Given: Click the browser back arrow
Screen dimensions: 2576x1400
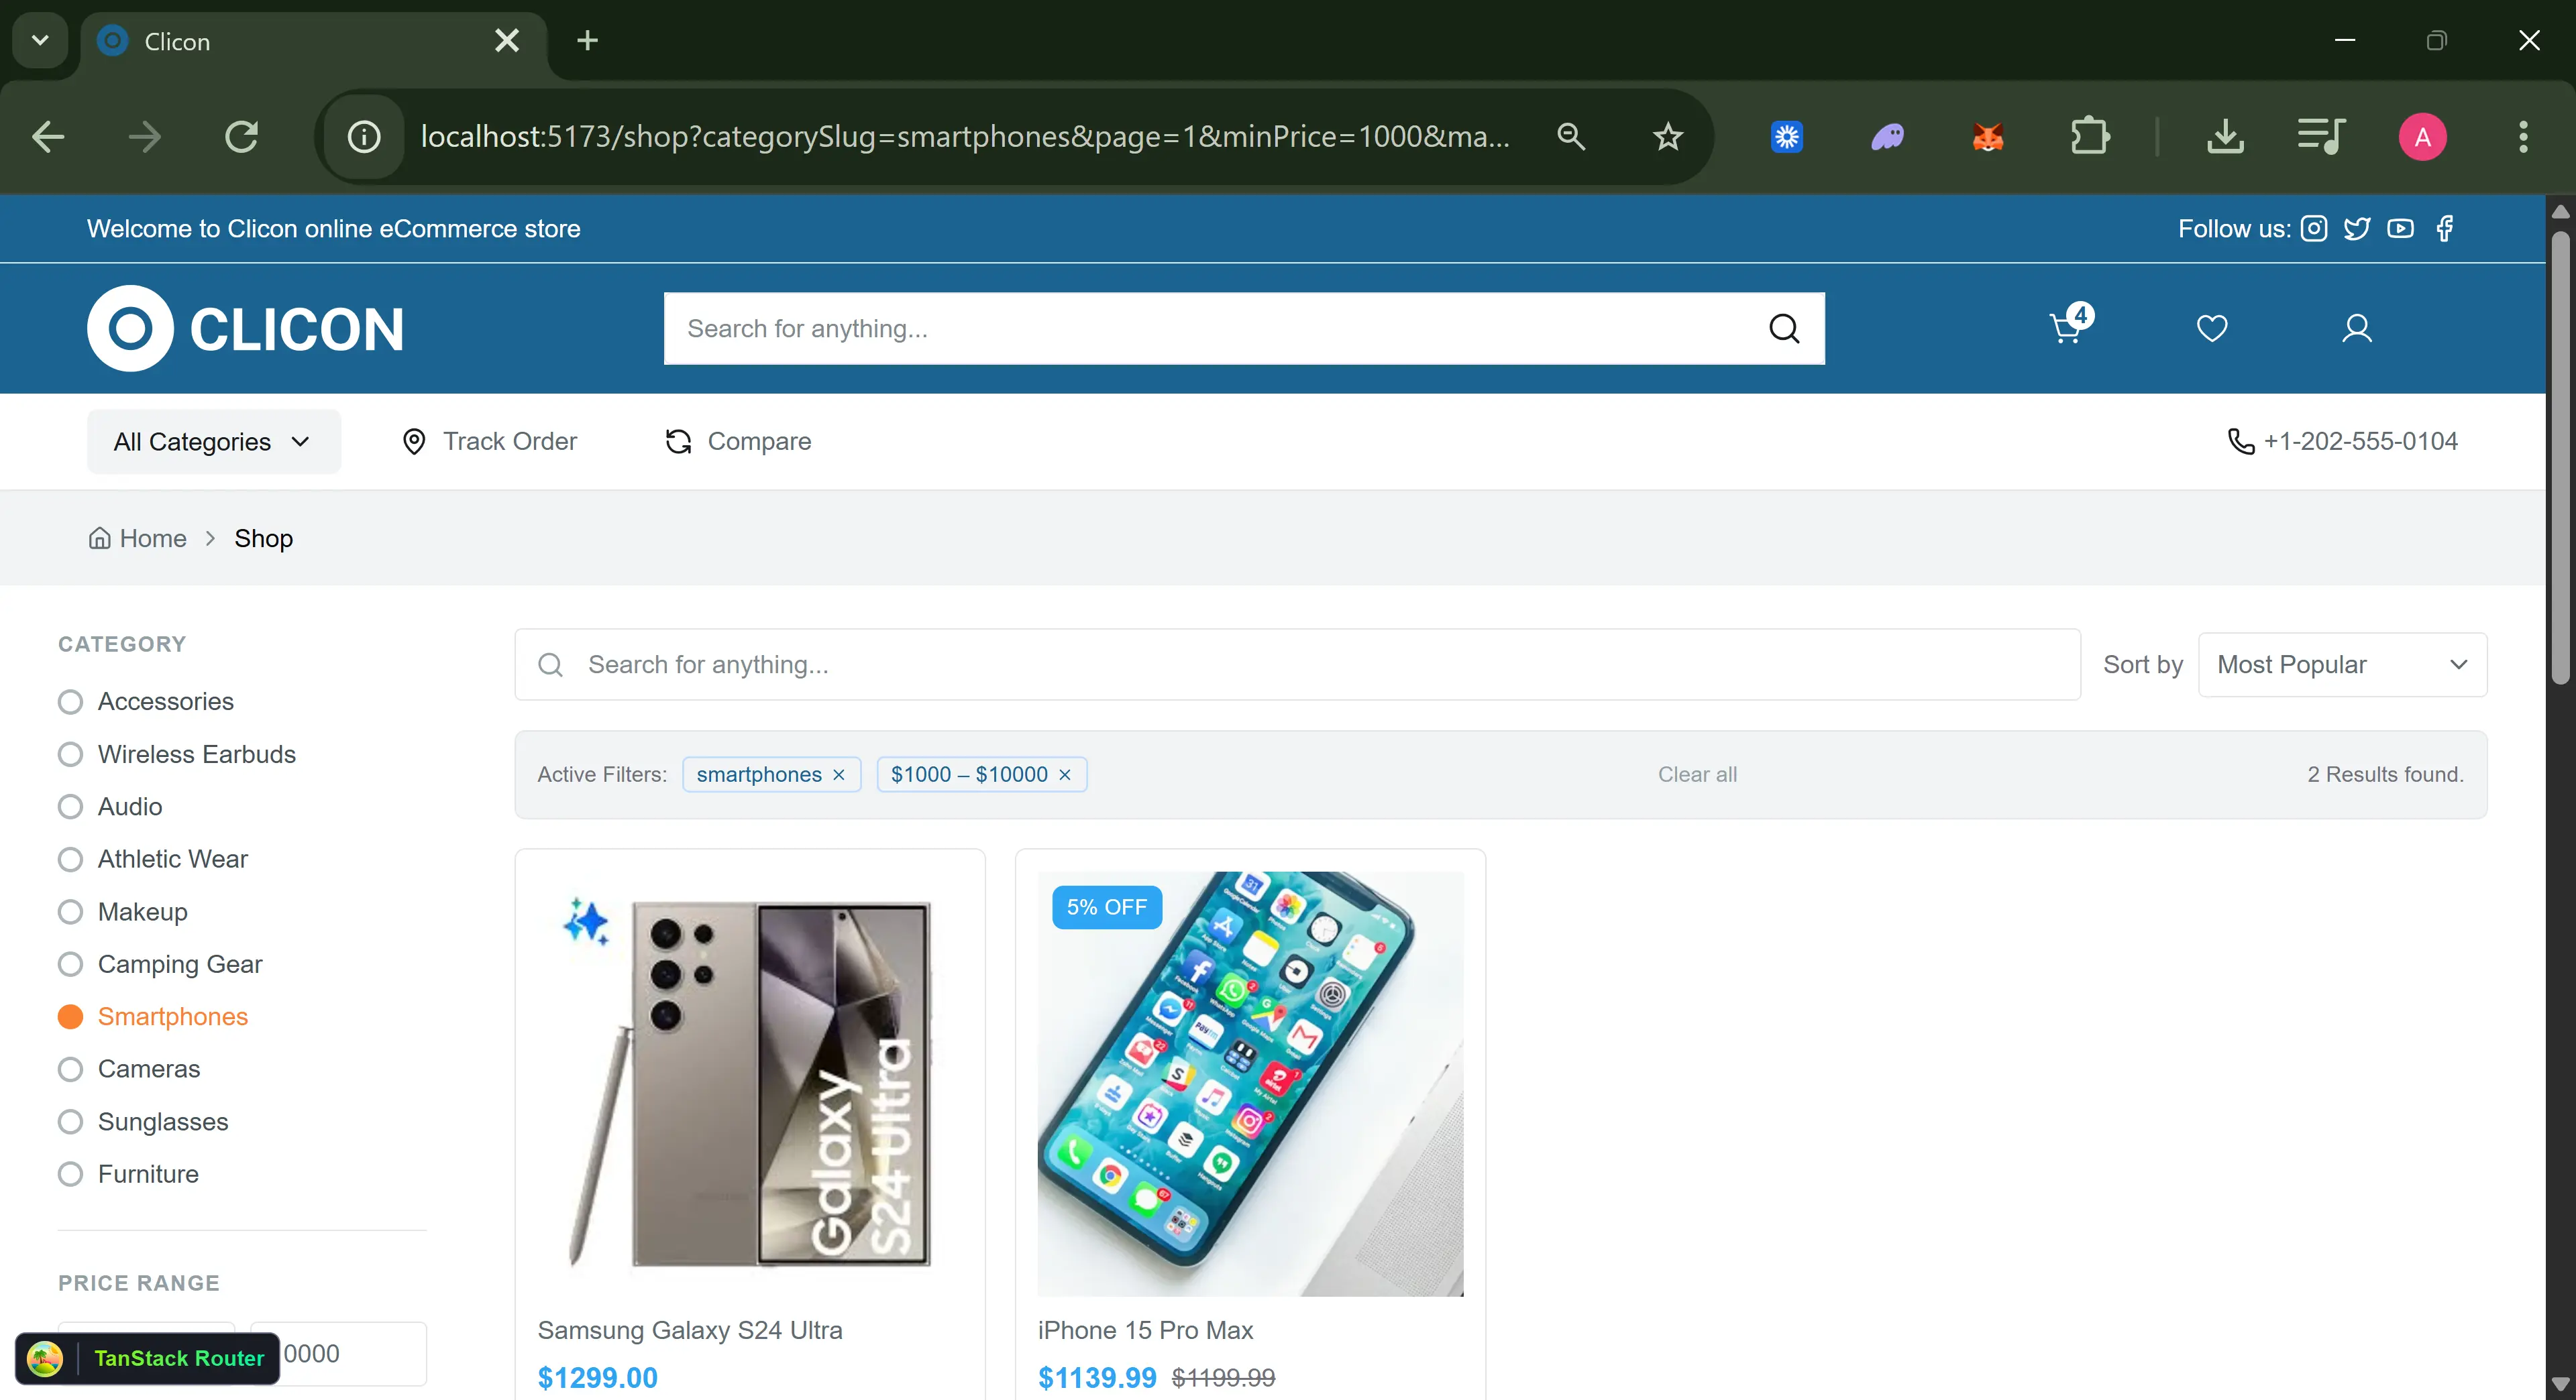Looking at the screenshot, I should click(47, 137).
